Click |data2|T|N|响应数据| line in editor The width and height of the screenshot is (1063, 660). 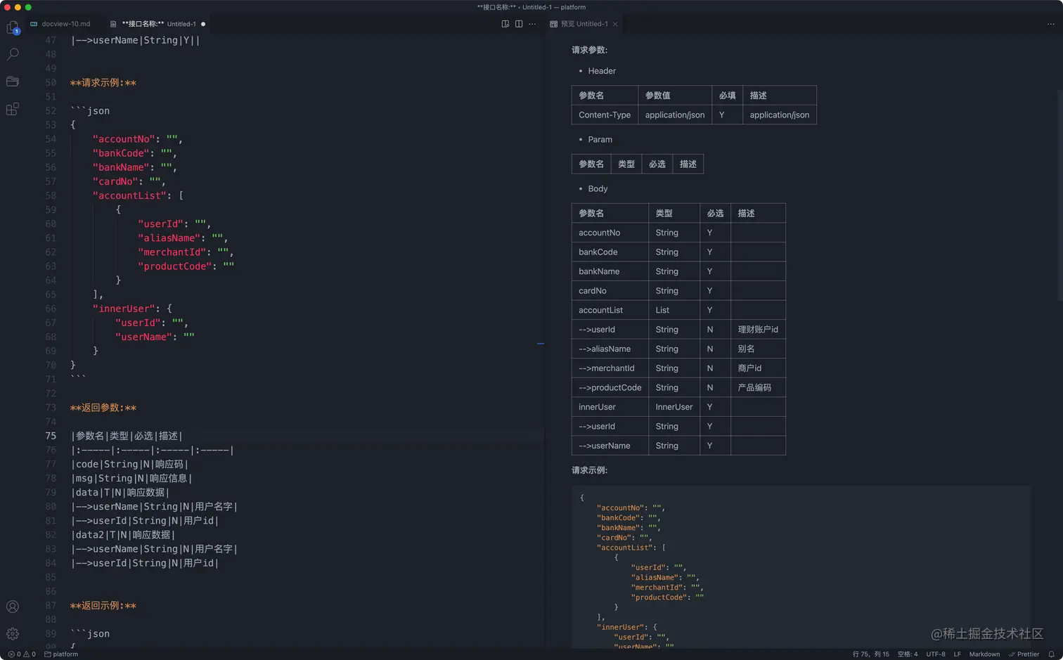pyautogui.click(x=124, y=535)
